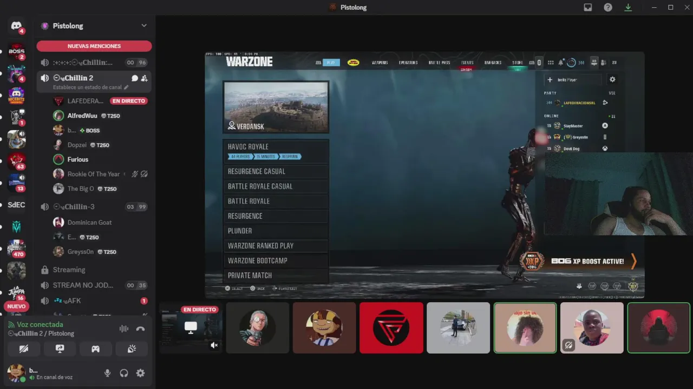Select the EN DIRECTO stream preview tile
Viewport: 693px width, 389px height.
[191, 328]
